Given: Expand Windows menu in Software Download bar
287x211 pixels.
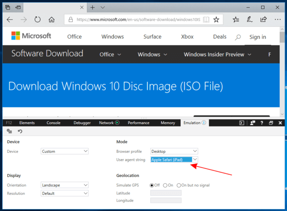Looking at the screenshot, I should tap(152, 54).
